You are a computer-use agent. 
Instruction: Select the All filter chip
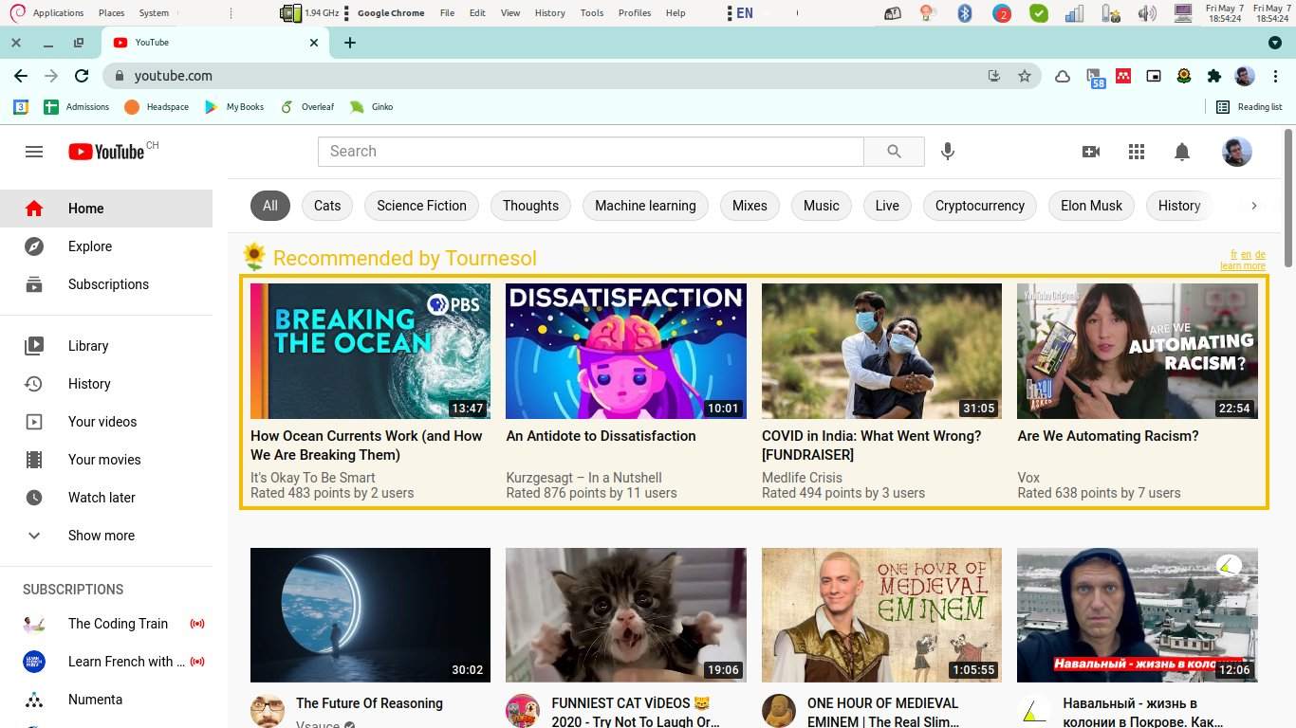pos(270,206)
